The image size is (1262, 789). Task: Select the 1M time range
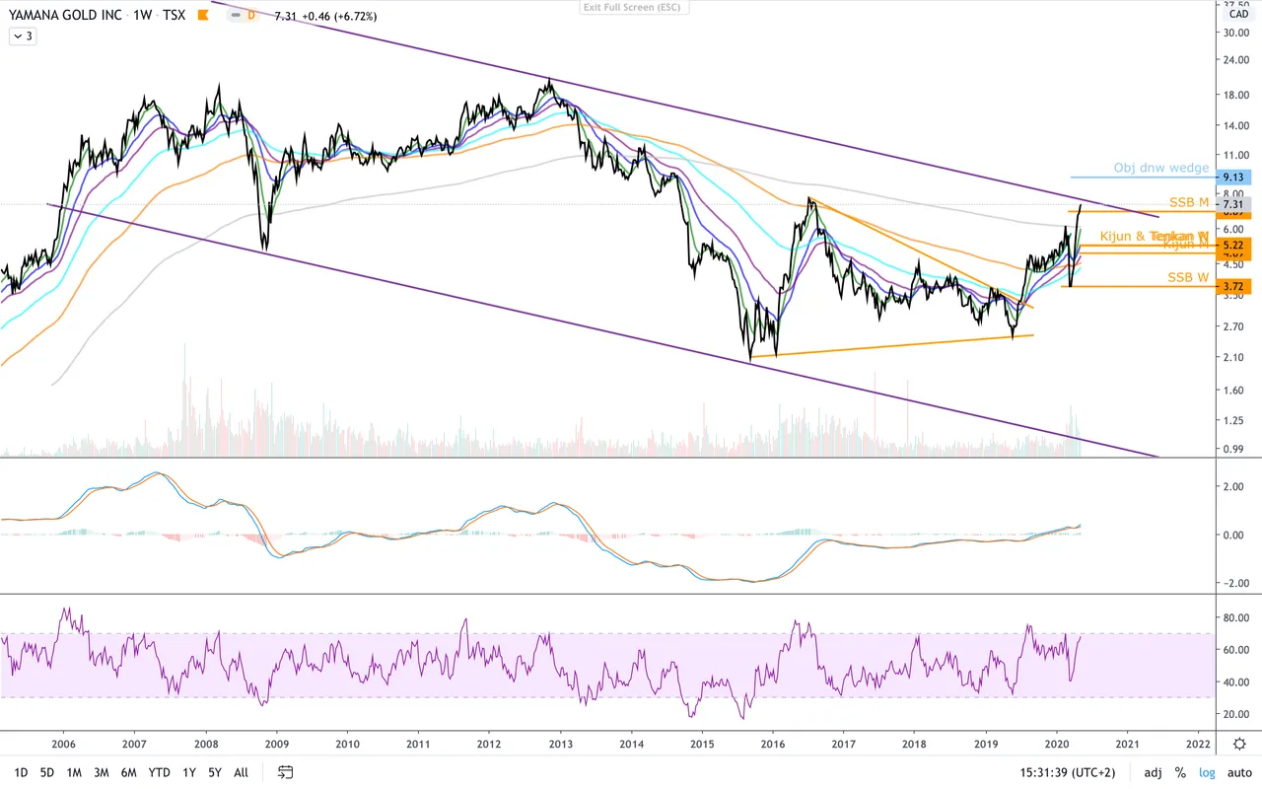coord(74,772)
